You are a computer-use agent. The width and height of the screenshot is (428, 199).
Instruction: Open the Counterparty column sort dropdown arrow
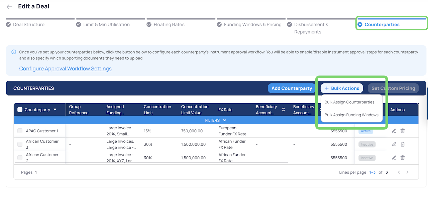pos(55,110)
